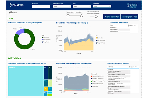Click the light green treemap tile labelled H...
The image size is (148, 98).
click(x=50, y=83)
